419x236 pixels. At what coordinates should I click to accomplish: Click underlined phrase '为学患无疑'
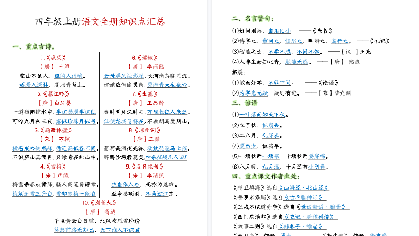[x=254, y=93]
